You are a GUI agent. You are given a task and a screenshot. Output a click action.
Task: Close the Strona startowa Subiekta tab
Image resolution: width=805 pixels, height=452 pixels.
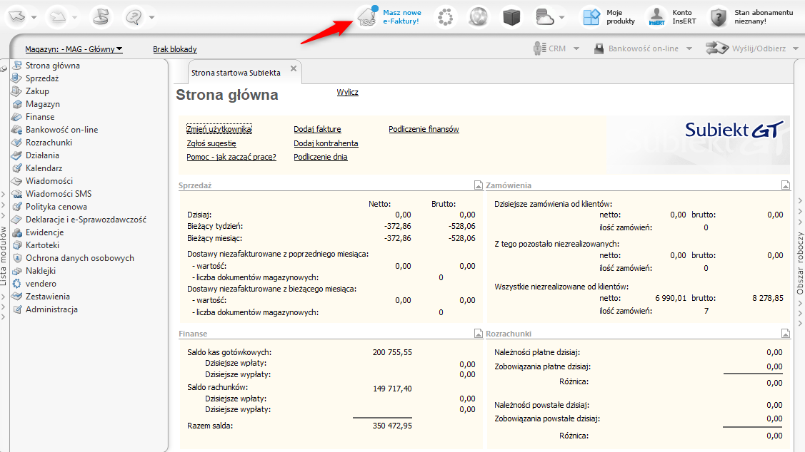293,71
